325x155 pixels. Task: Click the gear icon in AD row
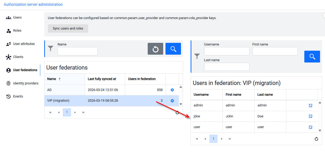[x=172, y=90]
